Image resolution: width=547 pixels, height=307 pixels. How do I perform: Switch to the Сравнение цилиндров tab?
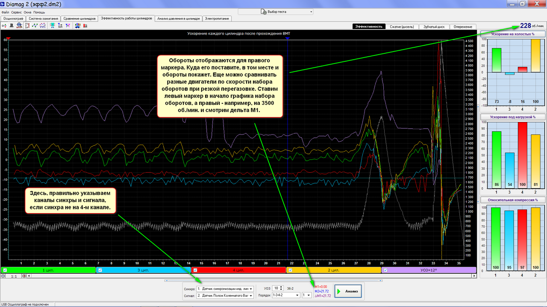click(79, 18)
